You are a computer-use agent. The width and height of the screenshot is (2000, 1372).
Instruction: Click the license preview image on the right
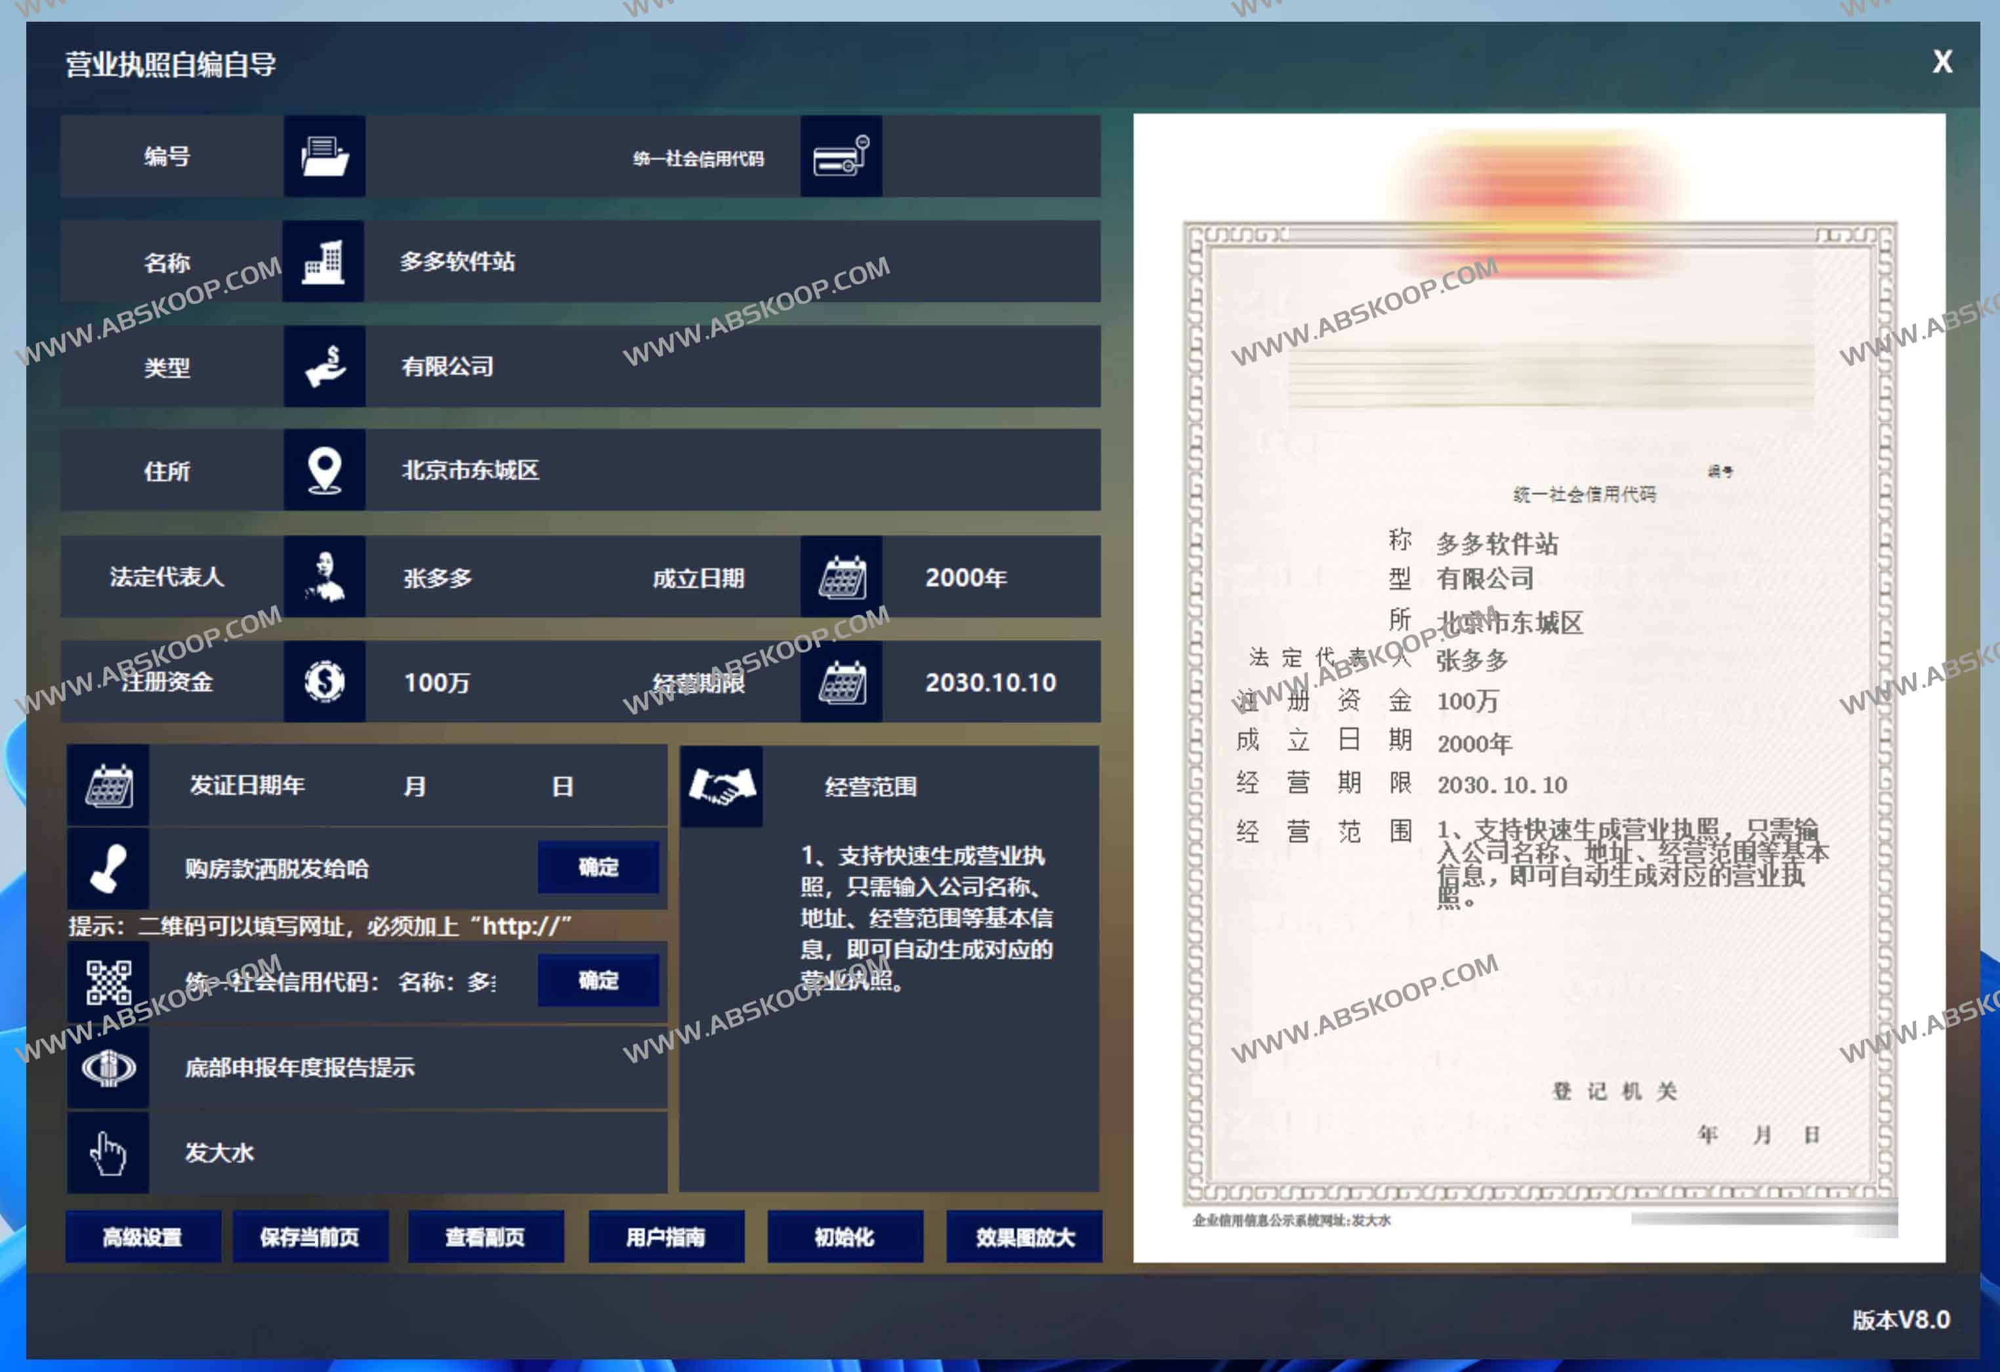point(1541,689)
